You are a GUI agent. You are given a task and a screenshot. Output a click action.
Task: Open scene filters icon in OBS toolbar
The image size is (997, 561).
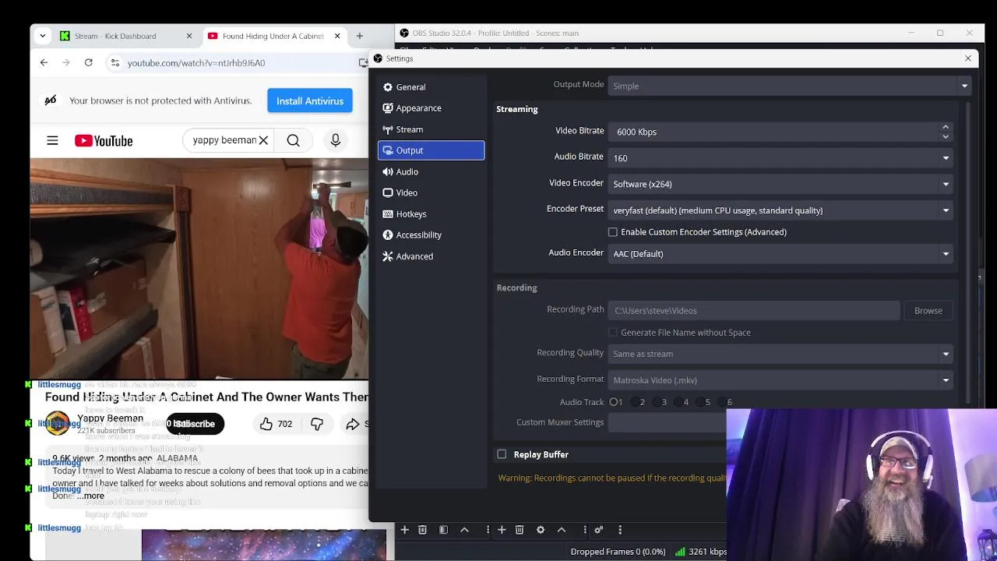click(443, 530)
